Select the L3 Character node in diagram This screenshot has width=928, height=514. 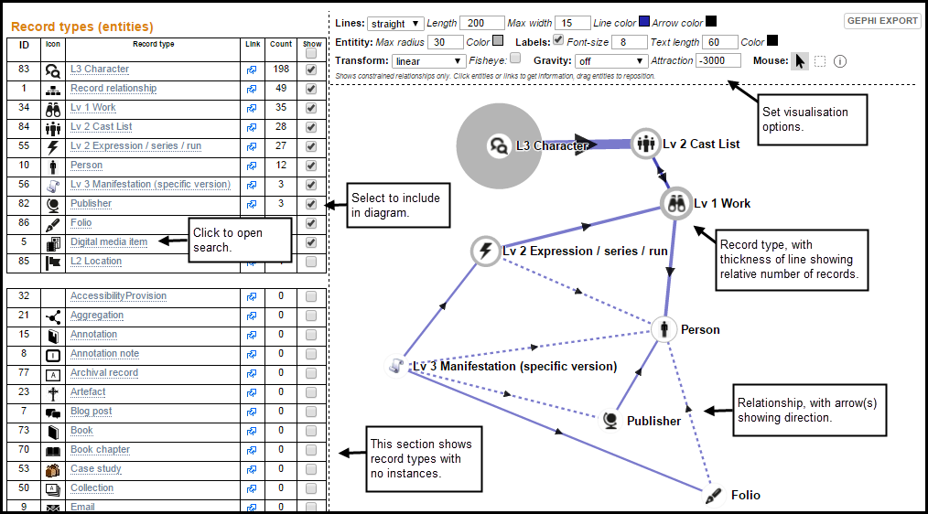(499, 145)
